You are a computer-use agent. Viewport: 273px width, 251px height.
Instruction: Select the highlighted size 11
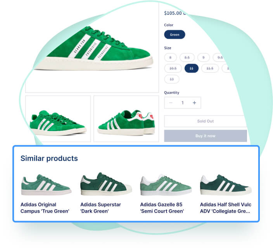click(x=191, y=68)
